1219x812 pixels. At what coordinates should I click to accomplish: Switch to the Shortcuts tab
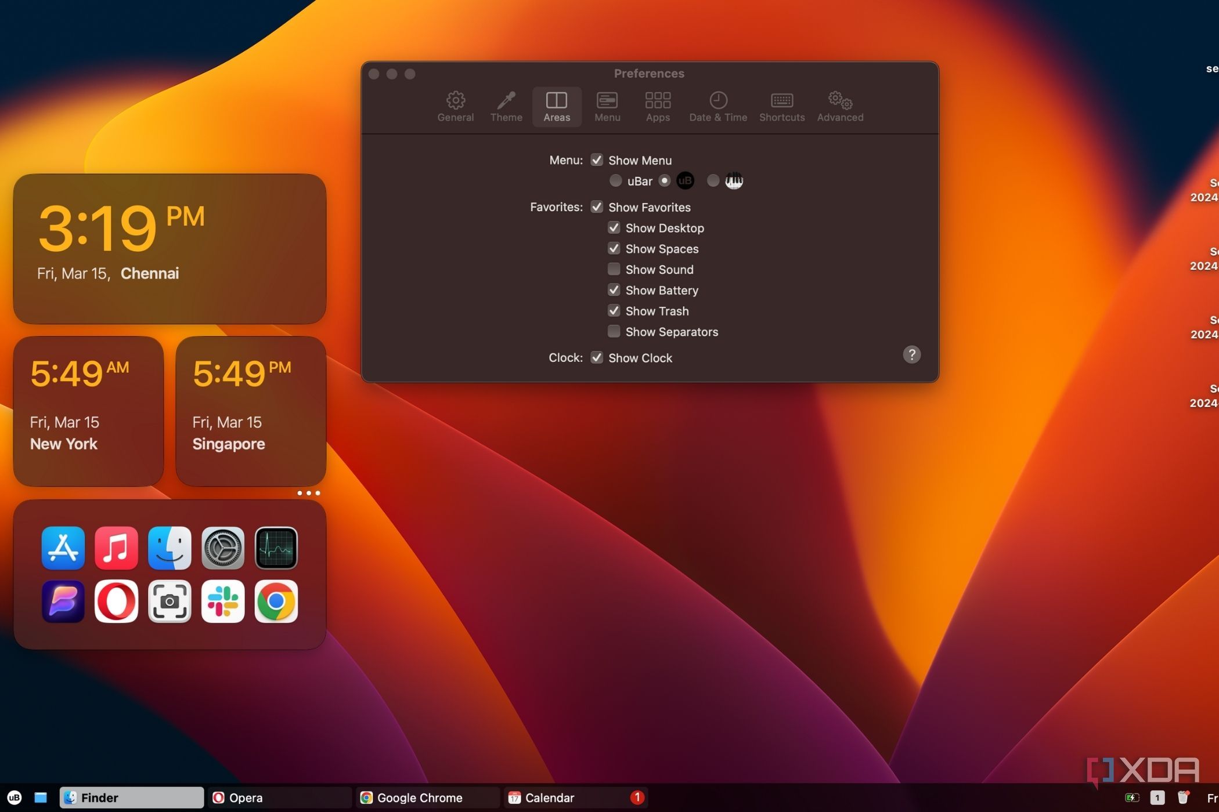coord(782,107)
